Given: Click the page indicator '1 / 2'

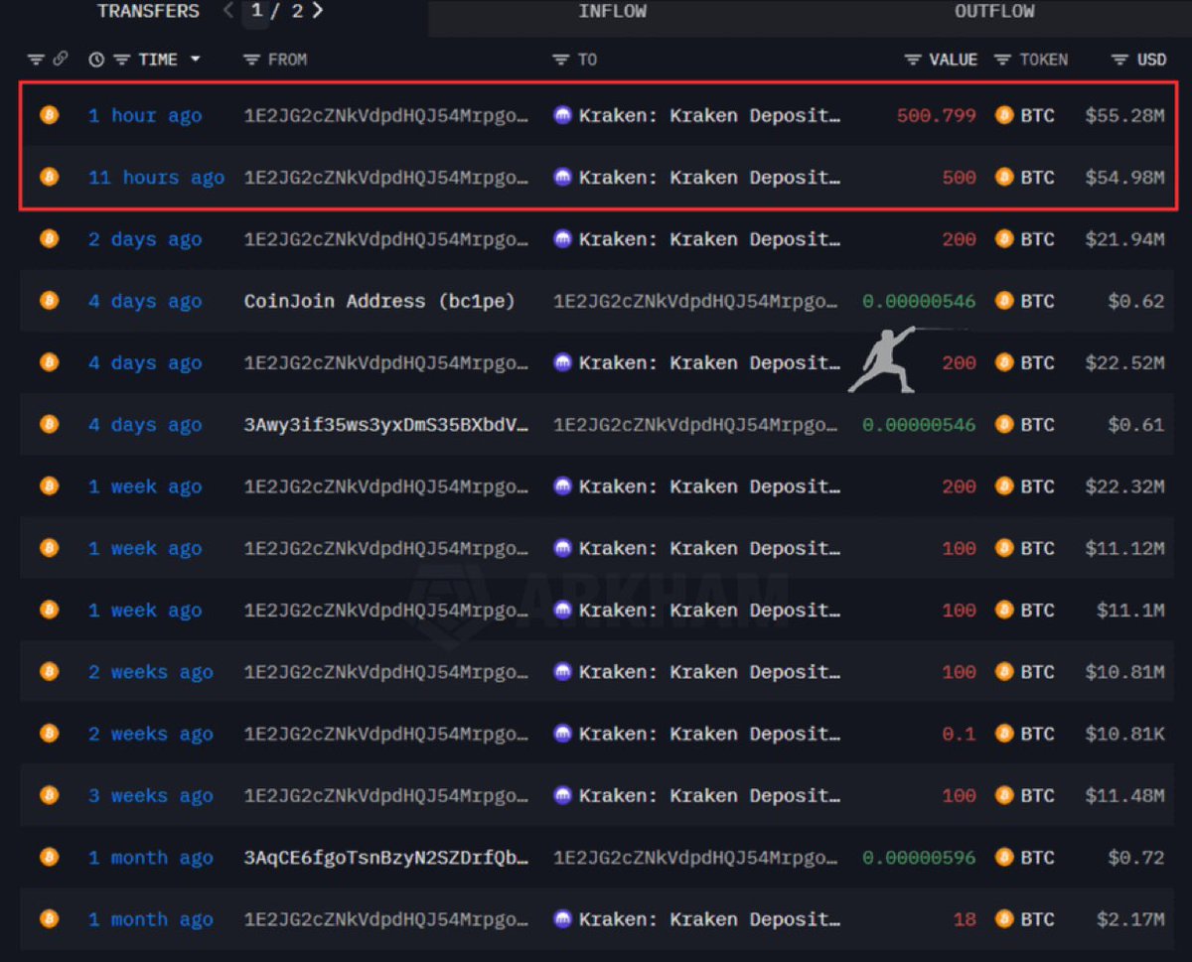Looking at the screenshot, I should pyautogui.click(x=277, y=11).
